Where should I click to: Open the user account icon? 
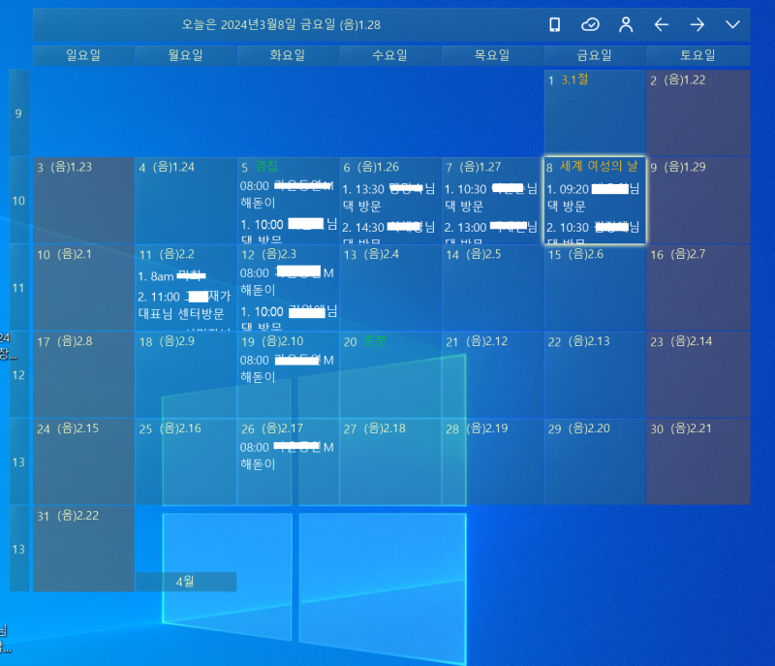click(626, 24)
